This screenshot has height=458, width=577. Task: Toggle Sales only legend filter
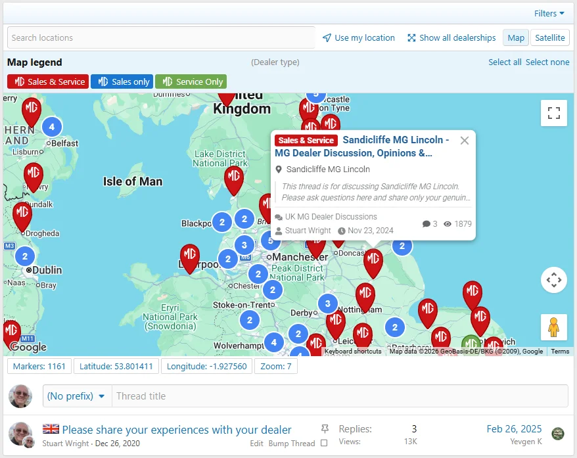click(122, 81)
